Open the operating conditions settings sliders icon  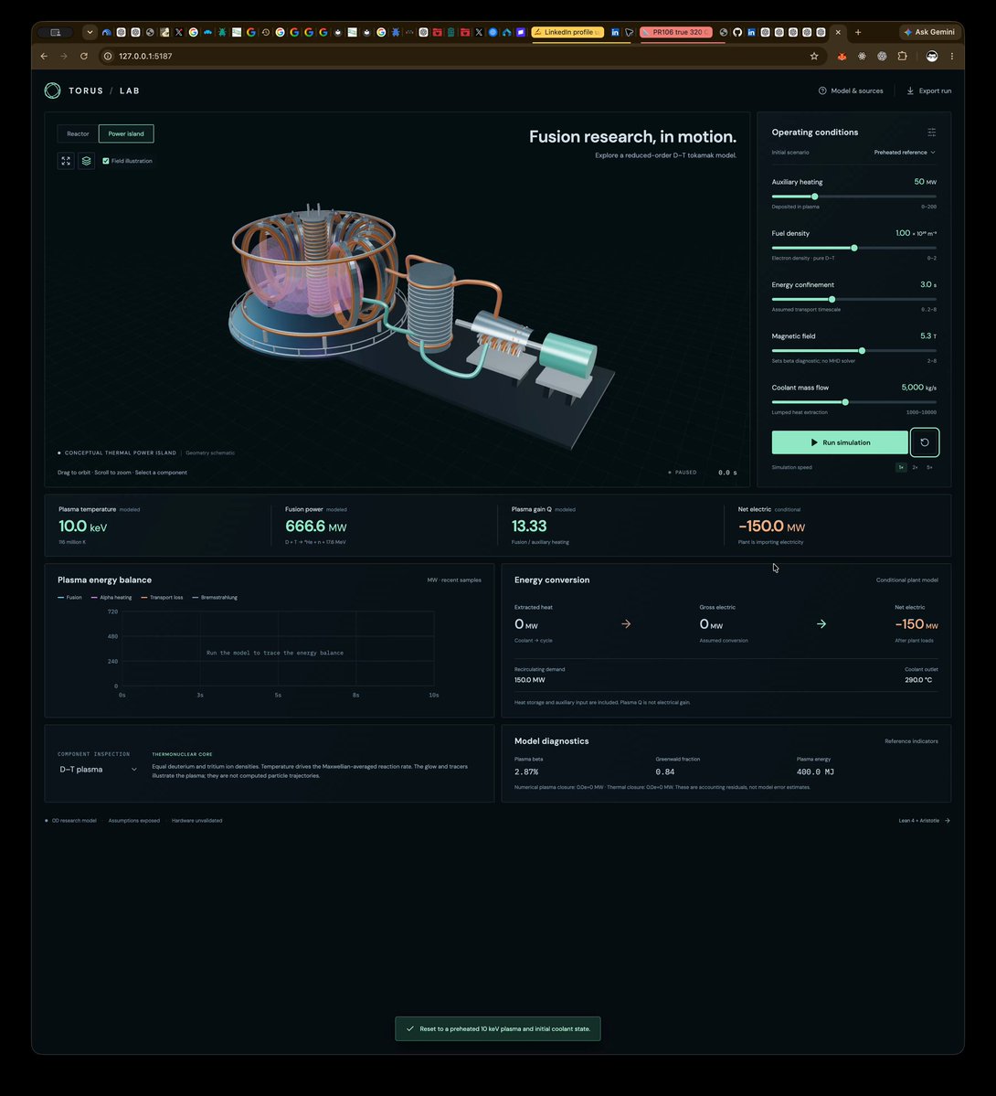932,133
